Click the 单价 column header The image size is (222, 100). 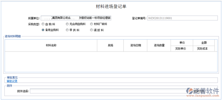tap(182, 43)
